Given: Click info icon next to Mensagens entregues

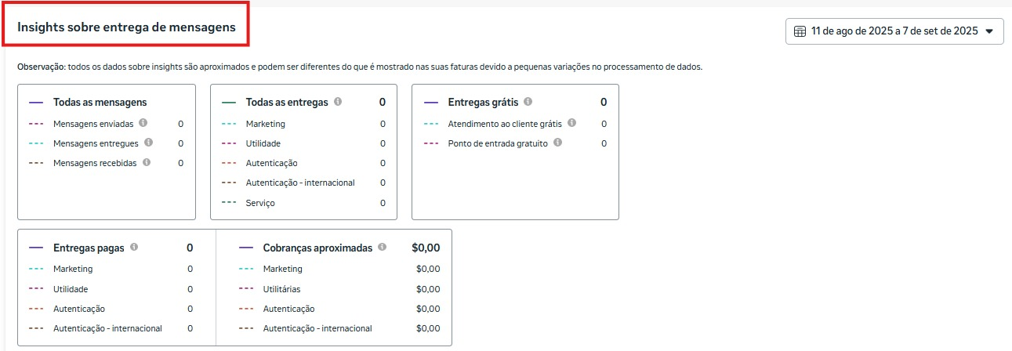Looking at the screenshot, I should (148, 143).
